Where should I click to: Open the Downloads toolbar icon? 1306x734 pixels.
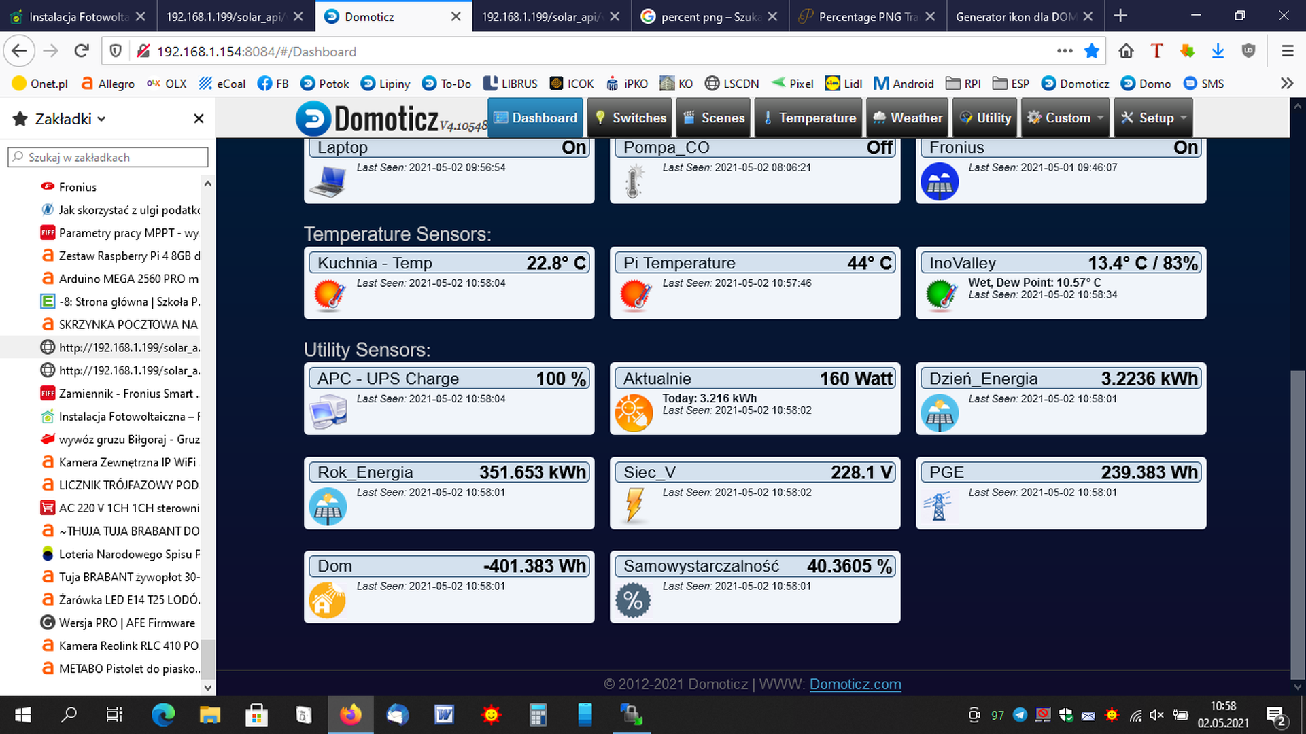click(1218, 51)
